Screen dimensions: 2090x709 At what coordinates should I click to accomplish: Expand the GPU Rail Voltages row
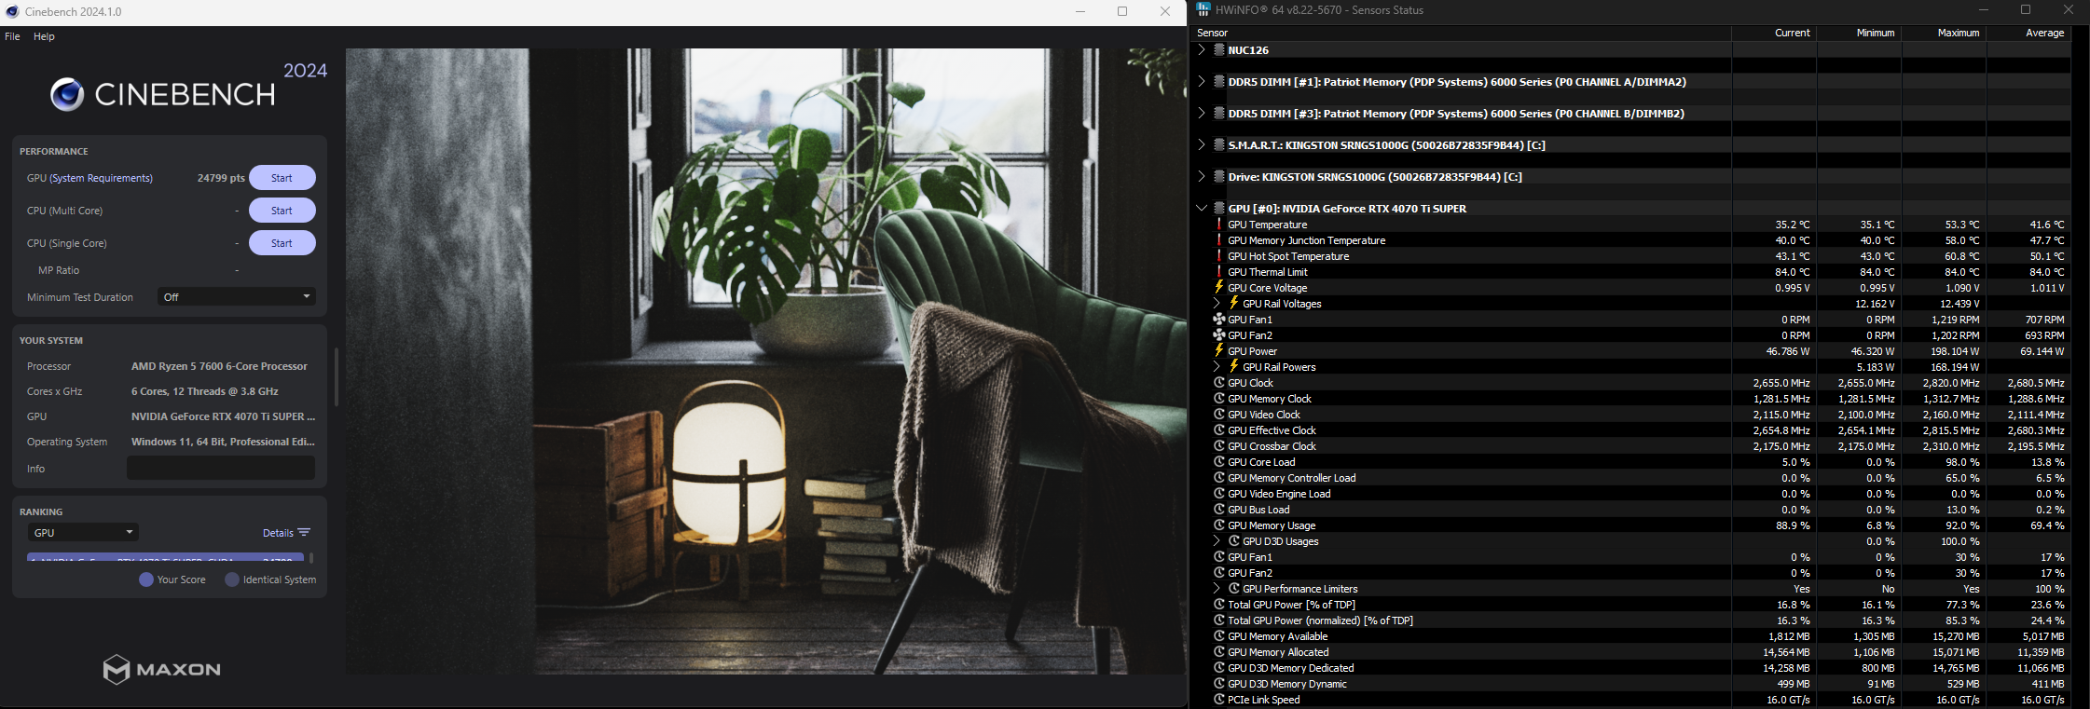[x=1217, y=304]
